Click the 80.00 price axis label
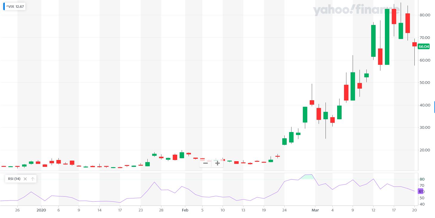 click(x=425, y=15)
